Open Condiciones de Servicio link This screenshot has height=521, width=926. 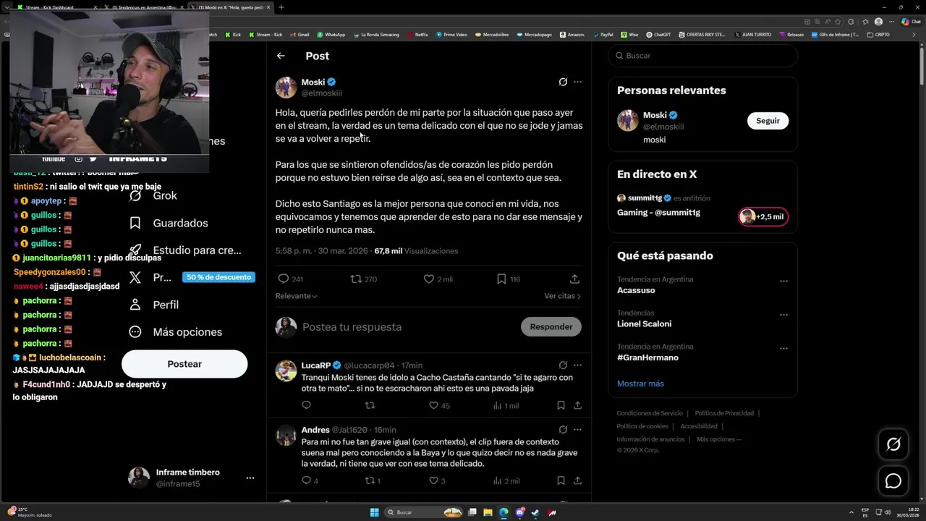pyautogui.click(x=649, y=413)
